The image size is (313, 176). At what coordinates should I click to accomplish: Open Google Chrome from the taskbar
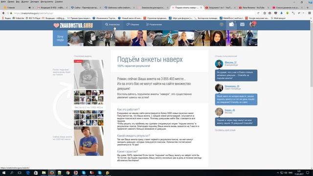tap(67, 173)
